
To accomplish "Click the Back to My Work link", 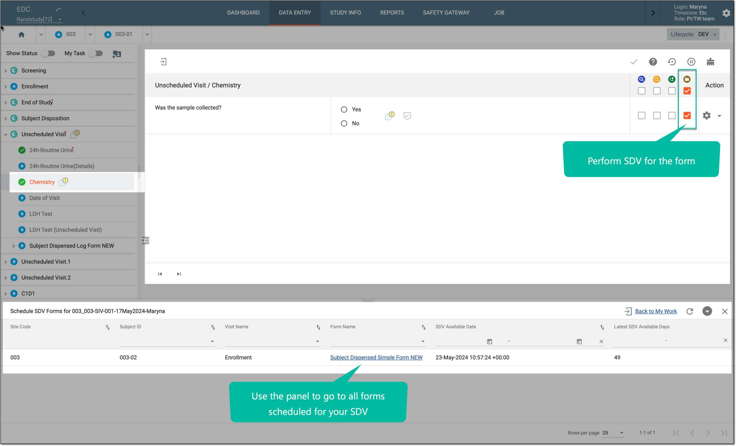I will tap(656, 311).
